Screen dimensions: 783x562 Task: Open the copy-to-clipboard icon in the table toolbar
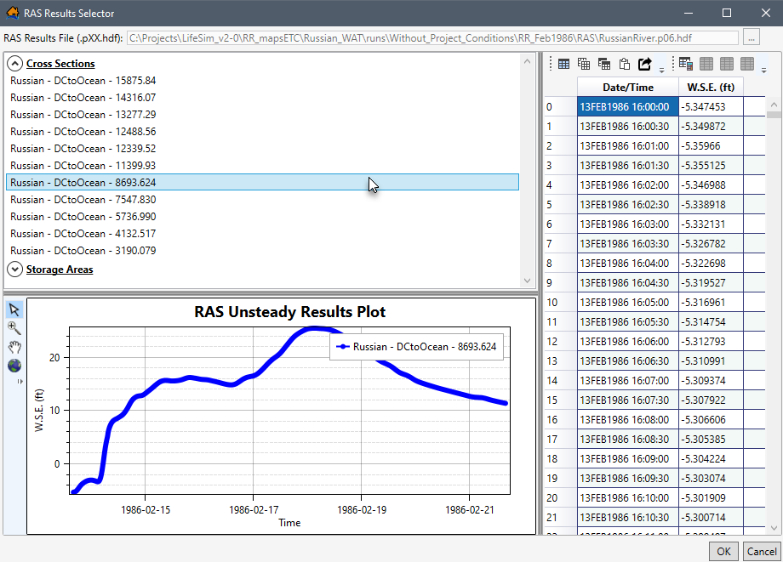point(625,63)
